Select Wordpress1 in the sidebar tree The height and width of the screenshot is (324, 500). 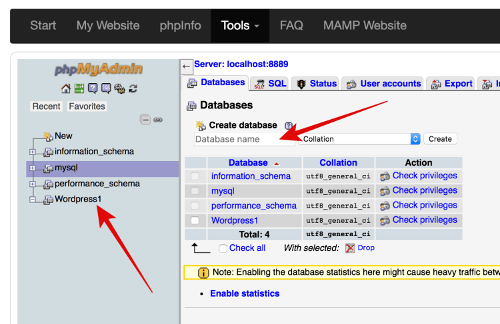(x=78, y=199)
